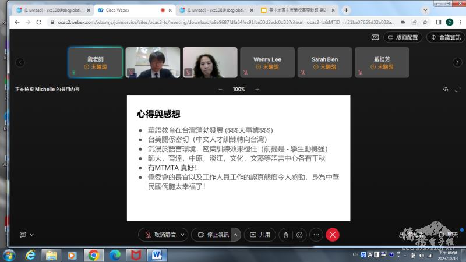Image resolution: width=466 pixels, height=262 pixels.
Task: Open 會議資訊 meeting info
Action: pyautogui.click(x=446, y=37)
